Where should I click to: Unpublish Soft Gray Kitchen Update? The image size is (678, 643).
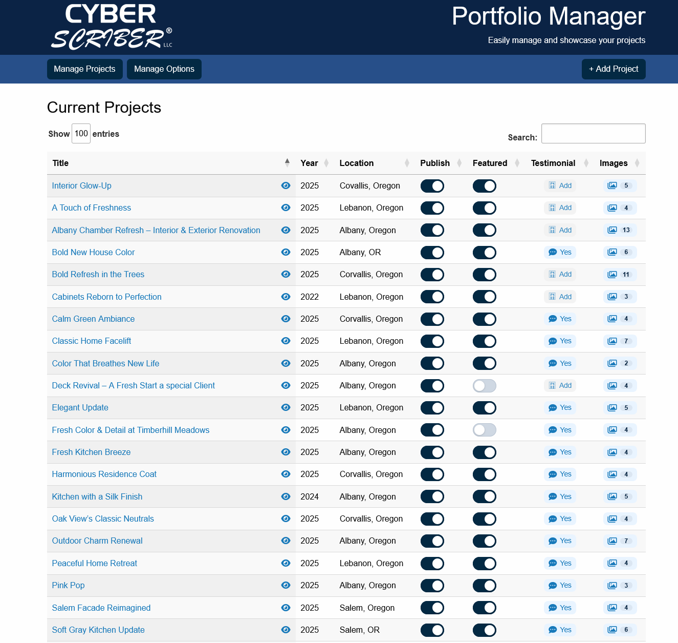(x=432, y=630)
